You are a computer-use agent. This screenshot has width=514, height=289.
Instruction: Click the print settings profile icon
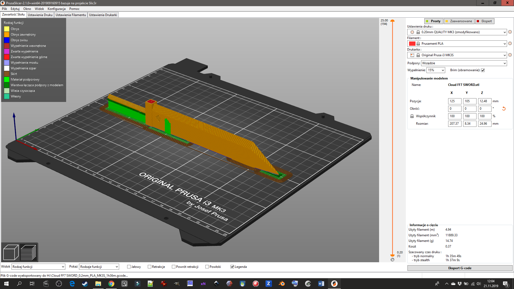tap(411, 32)
